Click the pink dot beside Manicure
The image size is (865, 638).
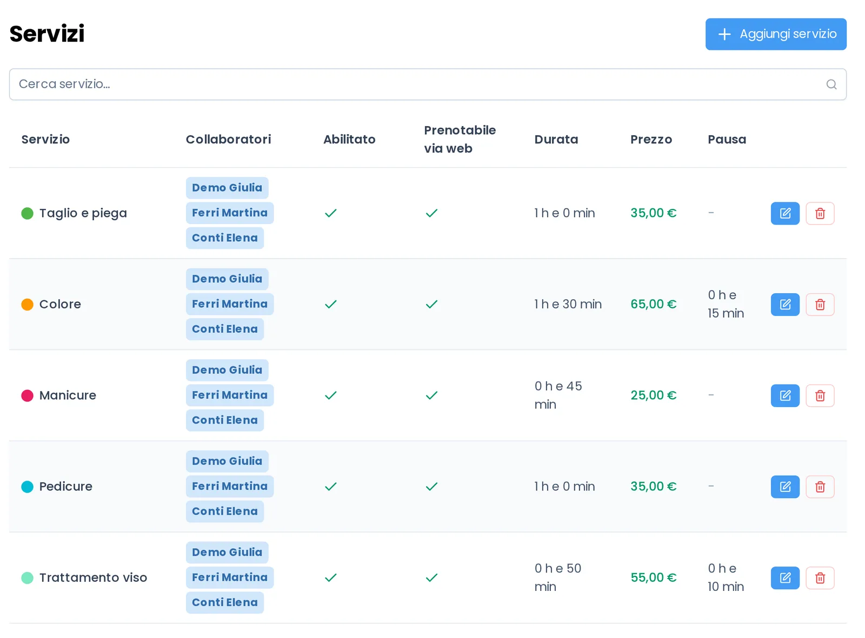pos(27,396)
